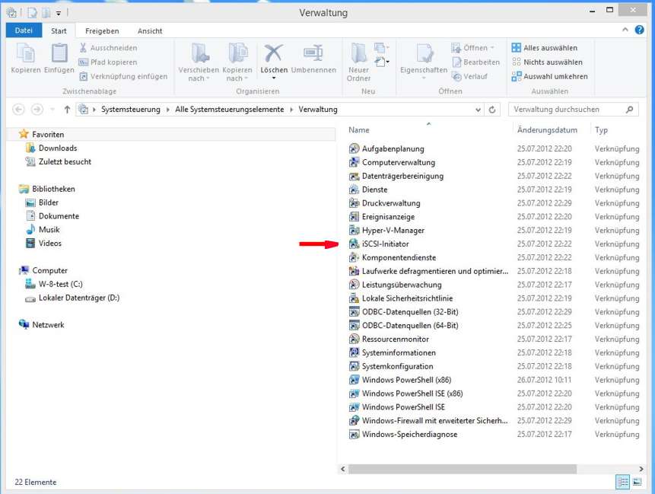Open the recent locations dropdown arrow
This screenshot has height=494, width=655.
pyautogui.click(x=52, y=110)
